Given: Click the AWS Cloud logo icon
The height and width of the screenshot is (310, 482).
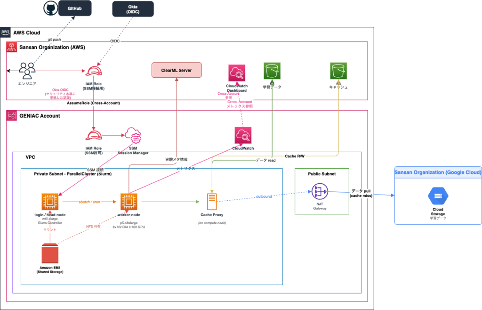Looking at the screenshot, I should click(5, 33).
